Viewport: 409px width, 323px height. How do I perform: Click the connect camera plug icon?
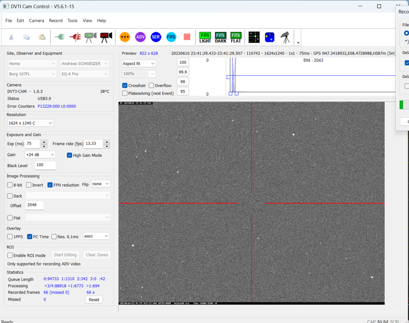(x=59, y=37)
